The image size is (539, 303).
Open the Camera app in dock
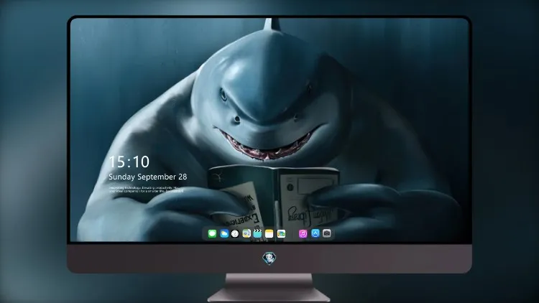pos(327,233)
